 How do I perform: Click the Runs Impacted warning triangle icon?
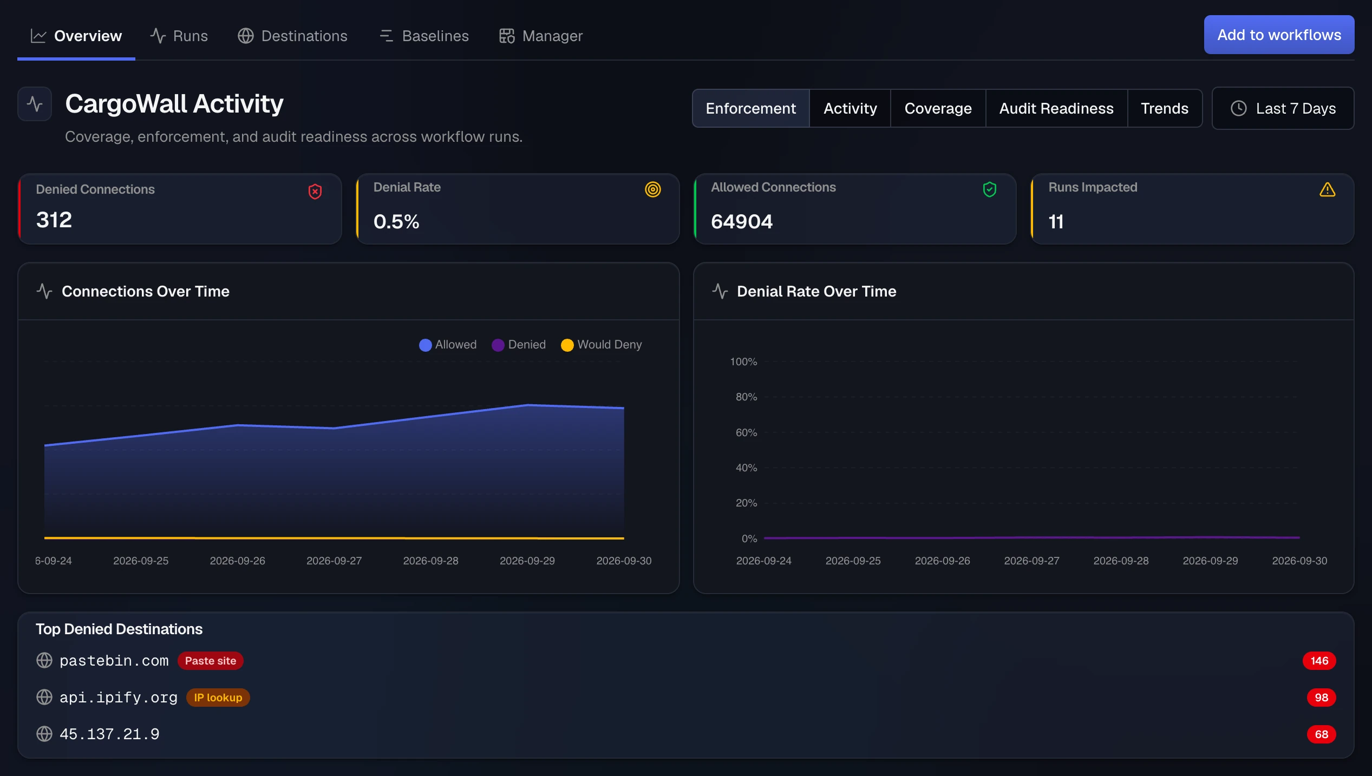[x=1328, y=189]
